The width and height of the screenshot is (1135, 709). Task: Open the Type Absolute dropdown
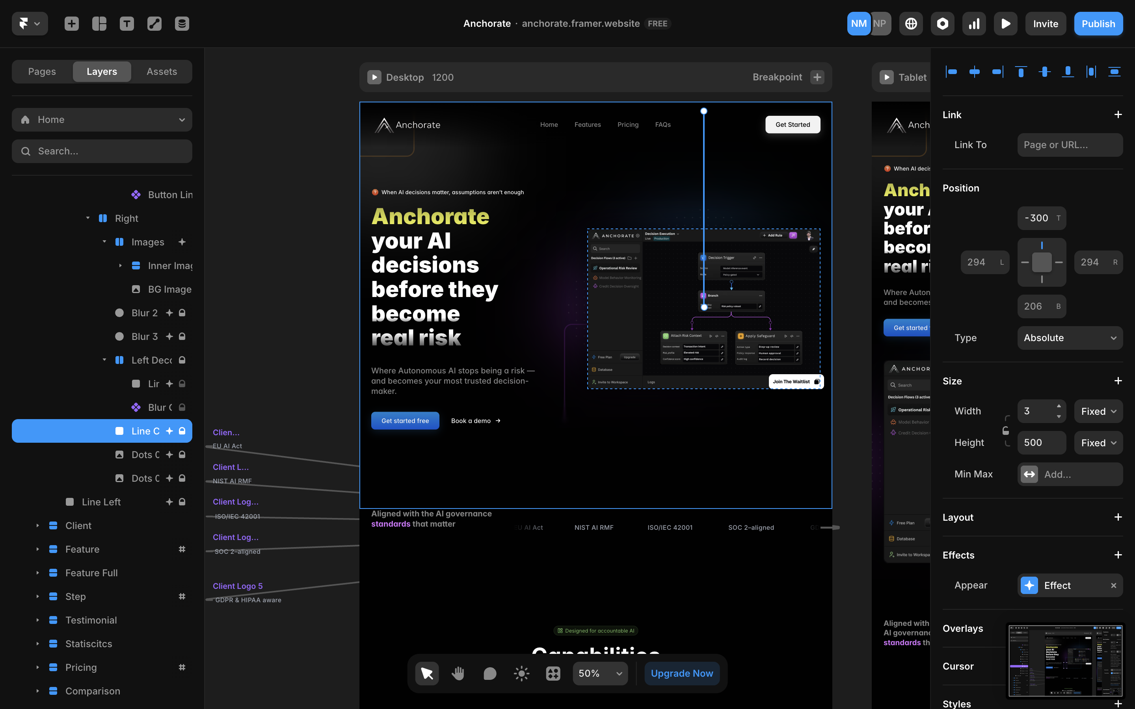(1070, 338)
